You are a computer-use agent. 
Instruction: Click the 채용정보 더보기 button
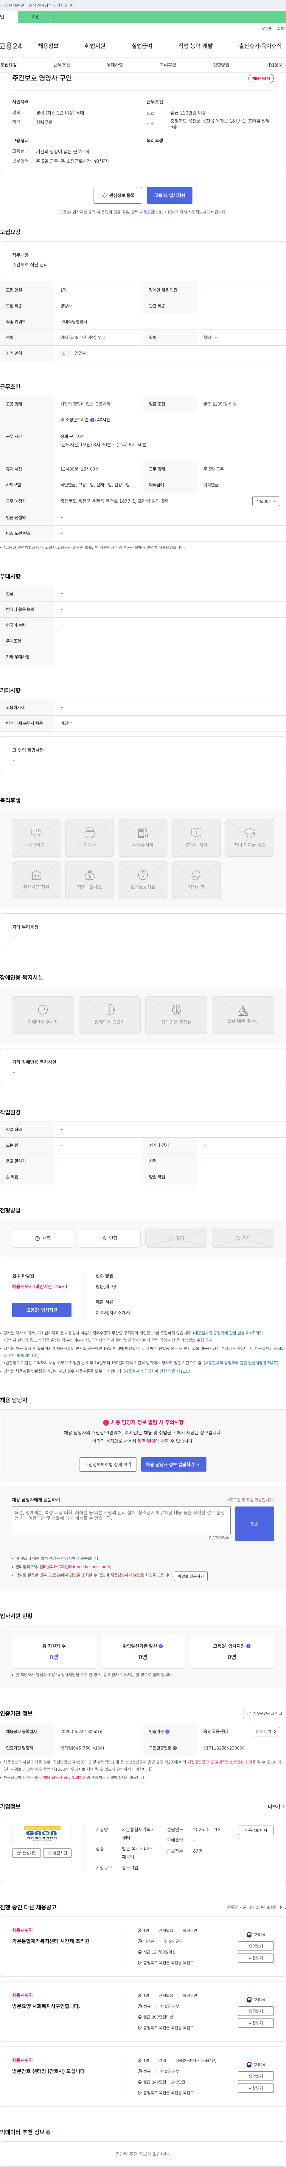click(256, 1831)
